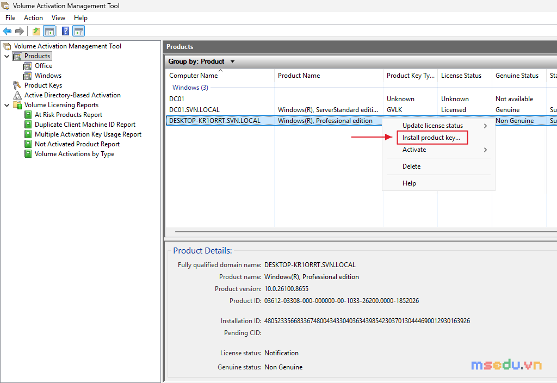
Task: Sort by the License Status column header
Action: click(x=465, y=76)
